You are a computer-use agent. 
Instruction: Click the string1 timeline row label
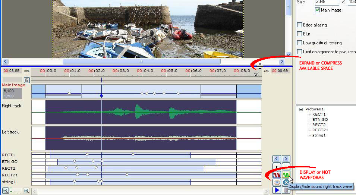[9, 182]
